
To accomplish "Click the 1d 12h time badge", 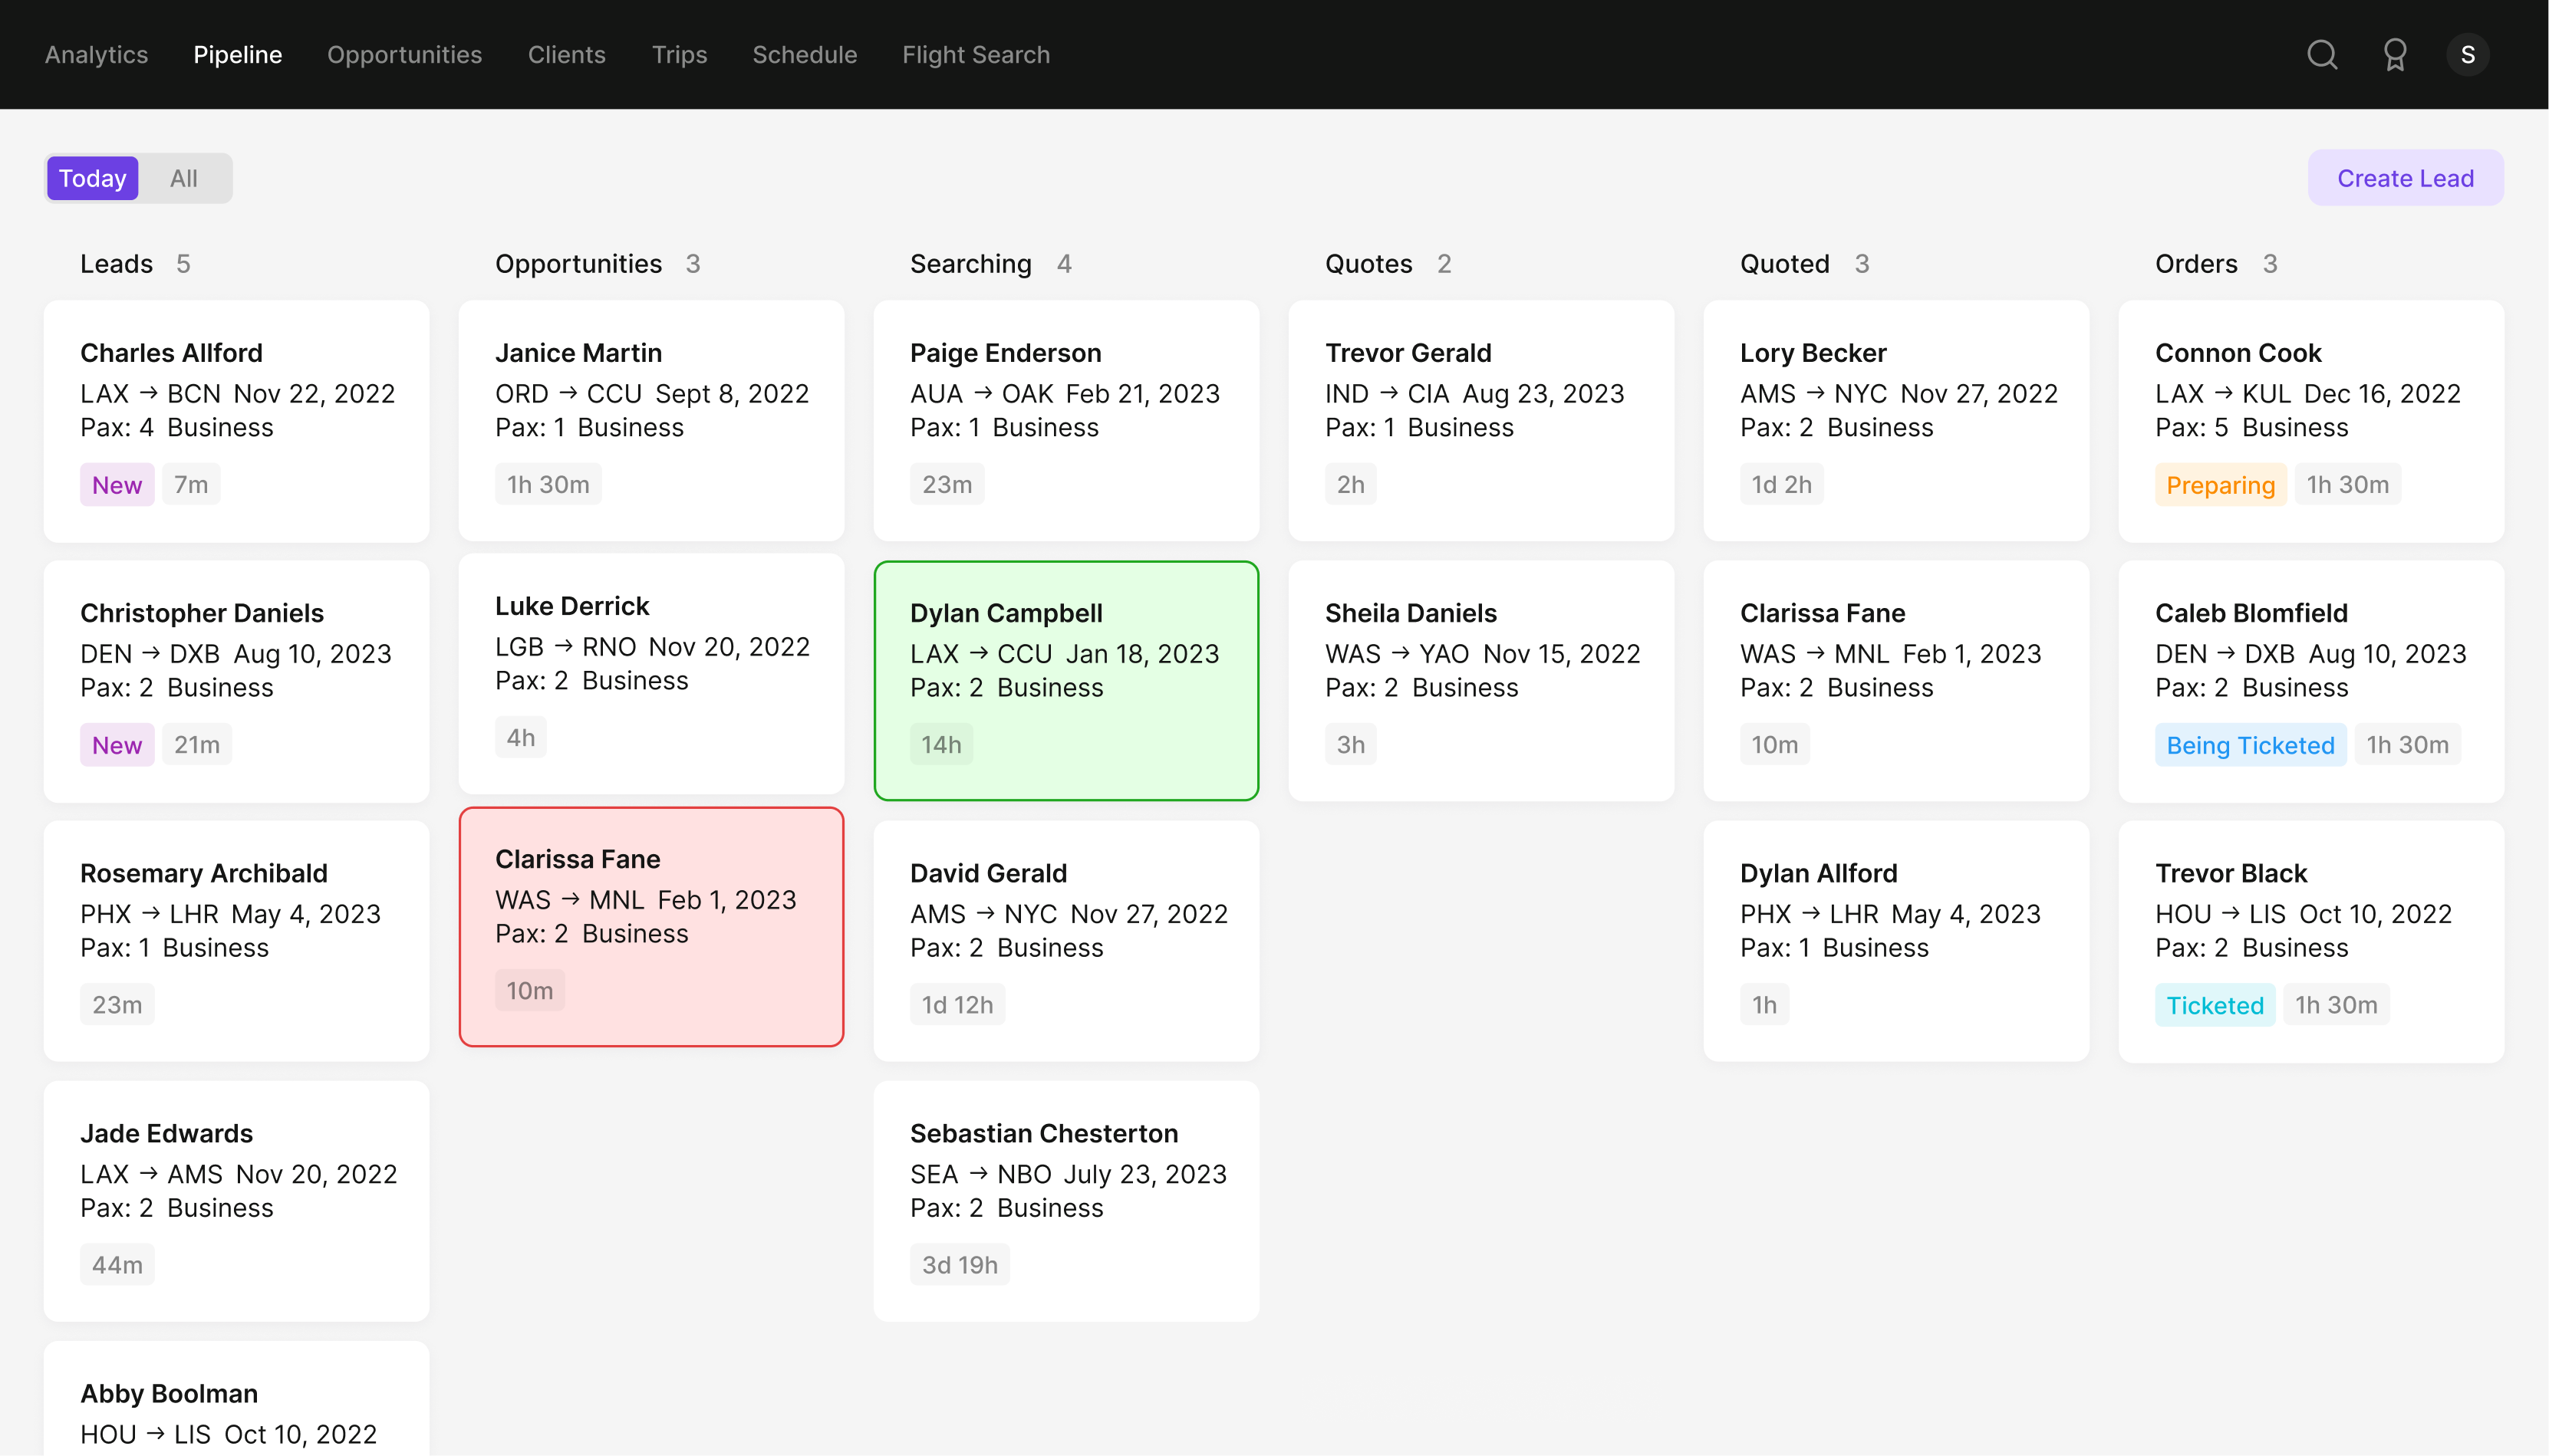I will [x=957, y=1005].
